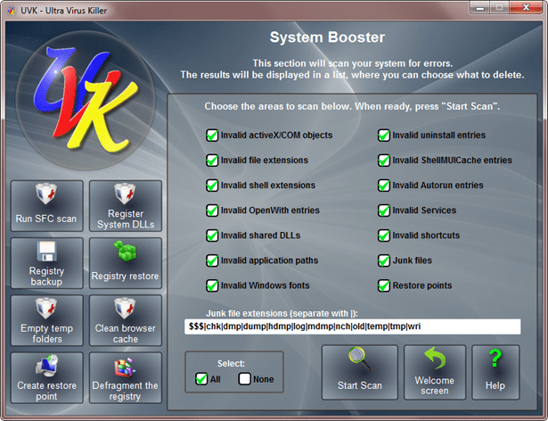Open Registry restore with green cubes icon
548x421 pixels.
[x=126, y=263]
